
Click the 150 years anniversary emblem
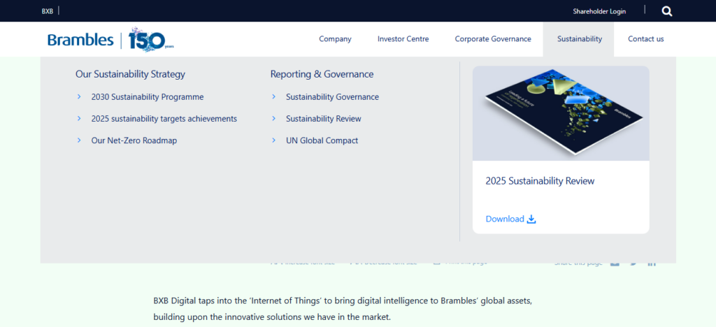[150, 40]
